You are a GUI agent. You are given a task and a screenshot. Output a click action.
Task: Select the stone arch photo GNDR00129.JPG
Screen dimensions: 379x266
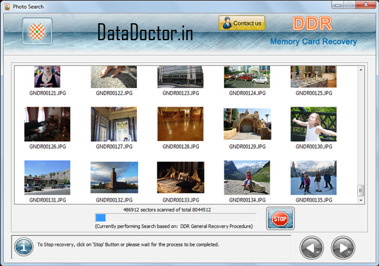(x=247, y=124)
